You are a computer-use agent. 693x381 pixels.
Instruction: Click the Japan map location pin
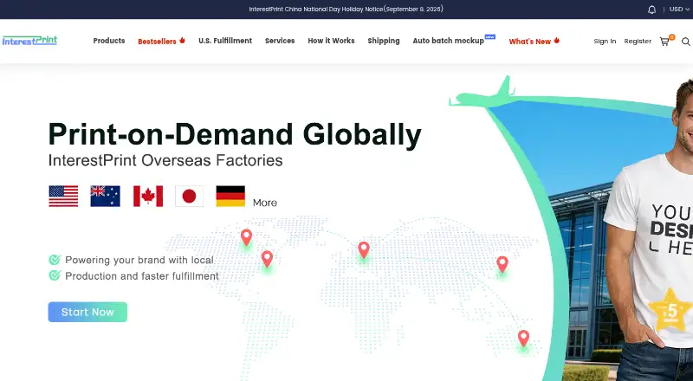[x=502, y=265]
